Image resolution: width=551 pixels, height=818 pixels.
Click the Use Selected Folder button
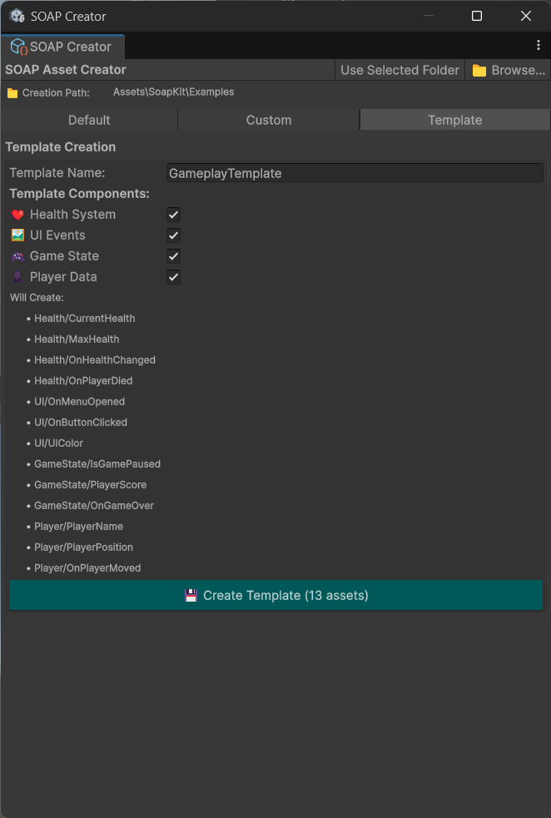click(400, 70)
